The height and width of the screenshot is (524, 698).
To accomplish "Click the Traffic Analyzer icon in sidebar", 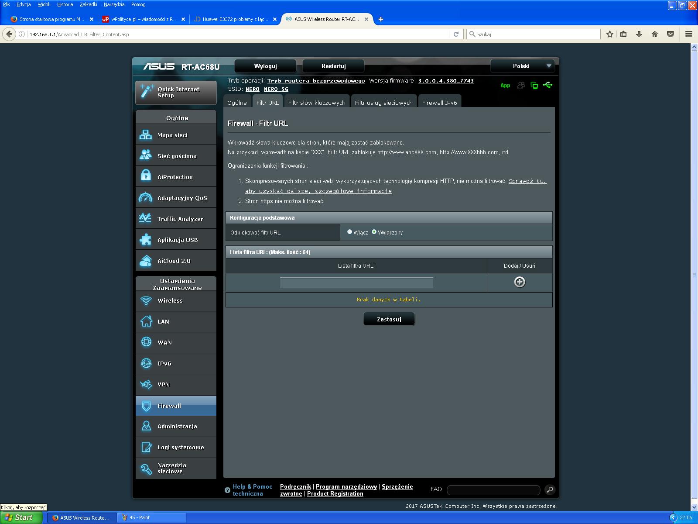I will point(145,218).
